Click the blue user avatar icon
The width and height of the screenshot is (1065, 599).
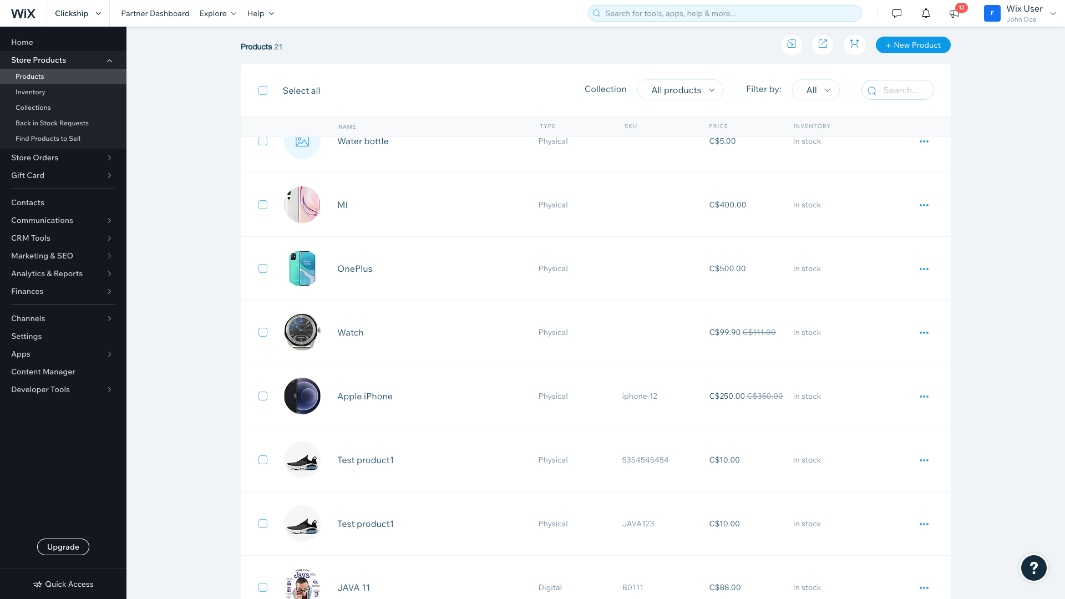[992, 13]
